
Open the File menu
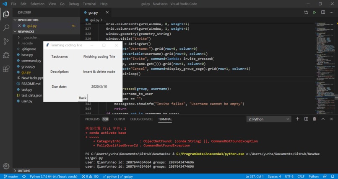(13, 4)
